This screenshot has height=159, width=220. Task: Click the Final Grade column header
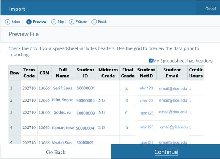(128, 73)
